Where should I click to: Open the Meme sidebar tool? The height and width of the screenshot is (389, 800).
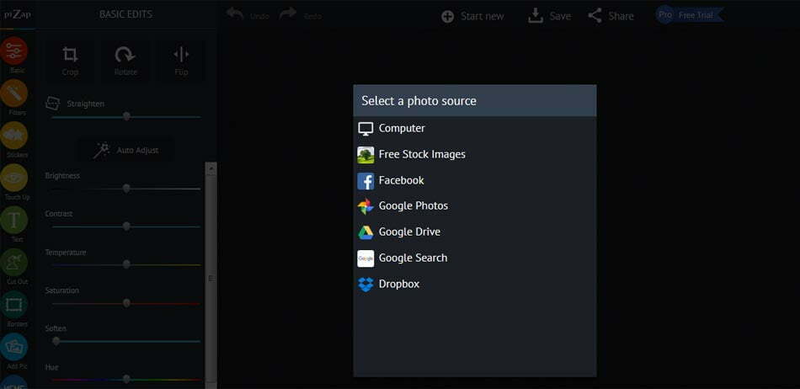coord(13,382)
